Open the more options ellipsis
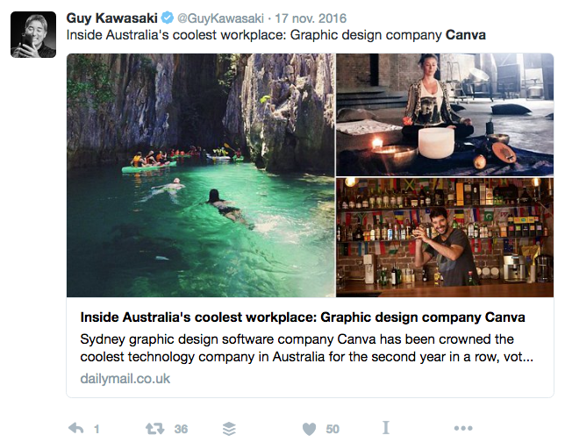This screenshot has height=442, width=565. point(462,429)
